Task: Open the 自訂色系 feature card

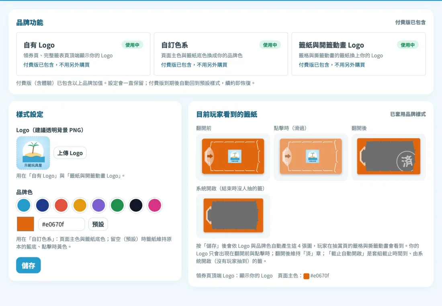Action: pos(221,54)
